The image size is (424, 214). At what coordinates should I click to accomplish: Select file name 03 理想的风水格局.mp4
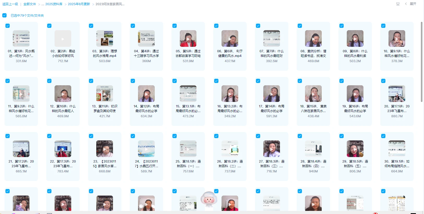[x=105, y=54]
